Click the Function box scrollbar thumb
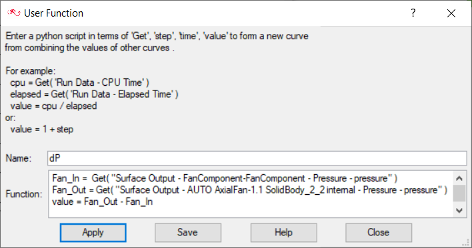The width and height of the screenshot is (472, 248). click(x=459, y=193)
